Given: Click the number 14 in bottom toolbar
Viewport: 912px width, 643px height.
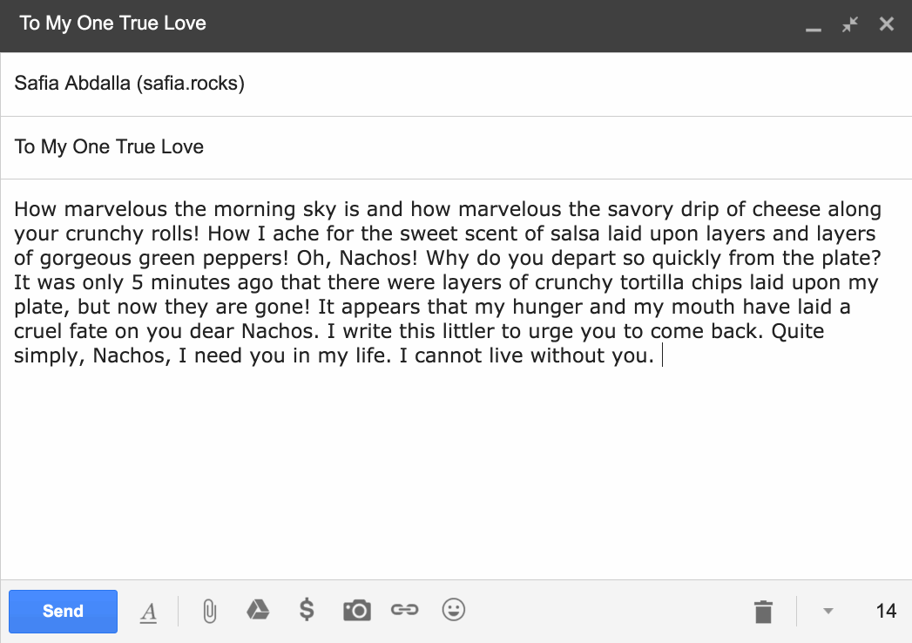Looking at the screenshot, I should [886, 611].
